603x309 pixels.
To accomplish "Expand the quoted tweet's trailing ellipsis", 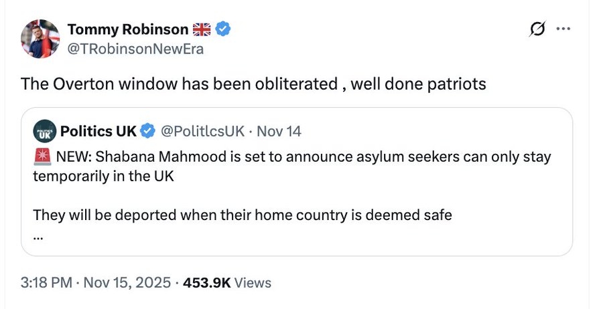I will [x=38, y=235].
